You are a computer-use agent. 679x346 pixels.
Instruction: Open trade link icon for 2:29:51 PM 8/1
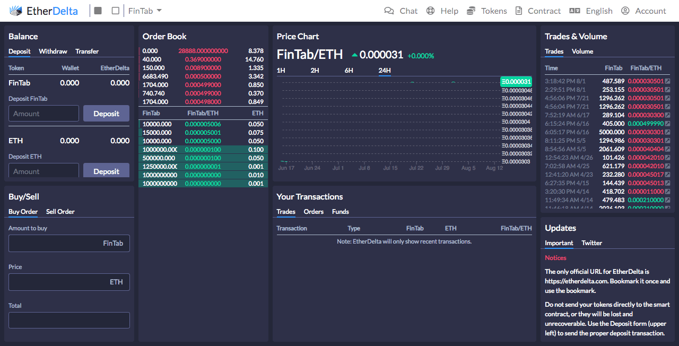(x=667, y=90)
